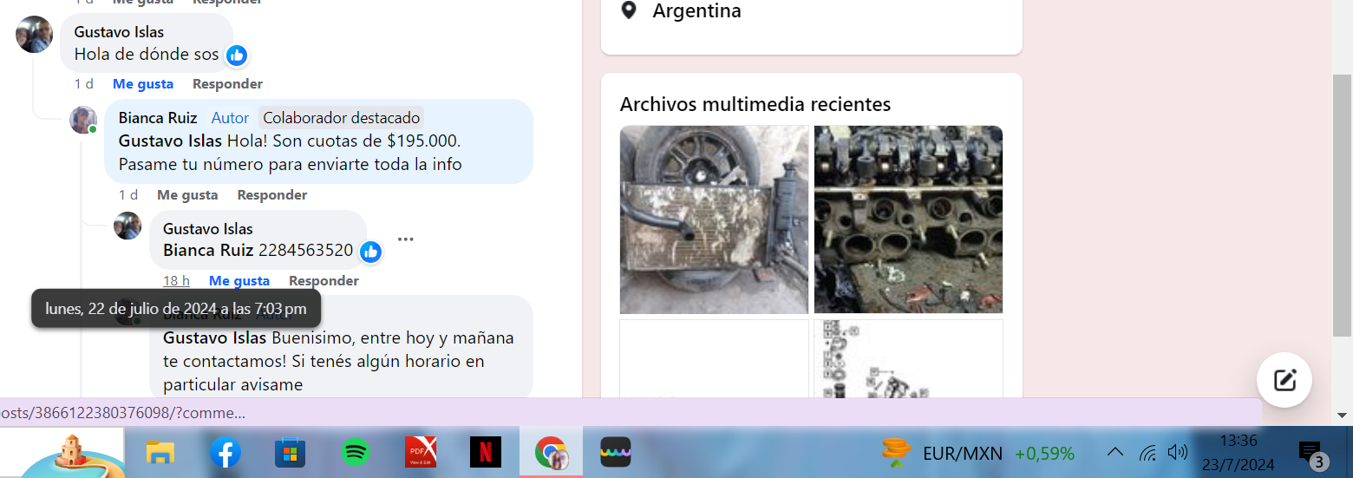The height and width of the screenshot is (478, 1353).
Task: Open the Wi-Fi network settings icon
Action: (x=1147, y=452)
